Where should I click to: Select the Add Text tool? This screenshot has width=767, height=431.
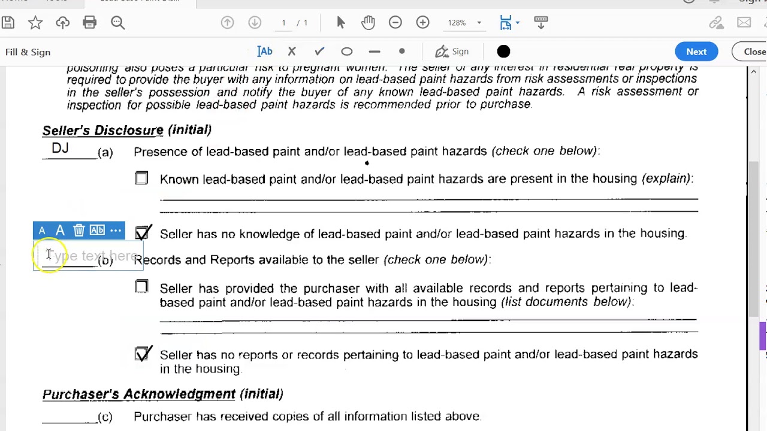tap(265, 51)
